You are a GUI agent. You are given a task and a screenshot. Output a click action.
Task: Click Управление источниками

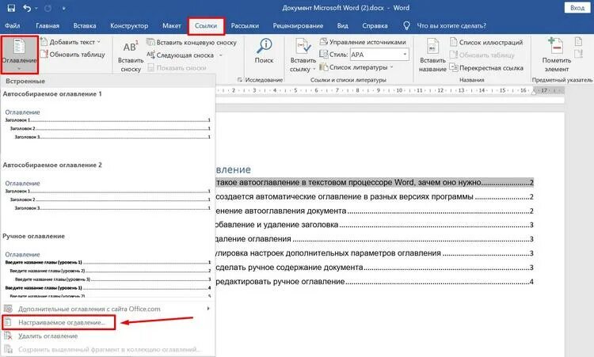pyautogui.click(x=363, y=42)
